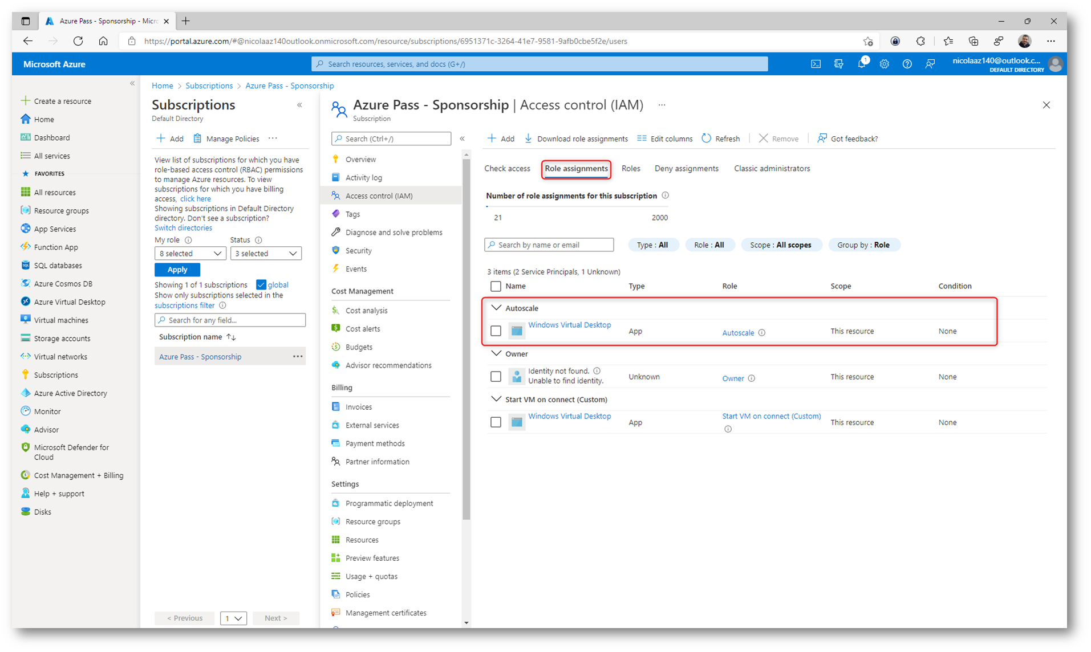Check the Start VM on connect row checkbox
Viewport: 1091px width, 652px height.
click(496, 422)
